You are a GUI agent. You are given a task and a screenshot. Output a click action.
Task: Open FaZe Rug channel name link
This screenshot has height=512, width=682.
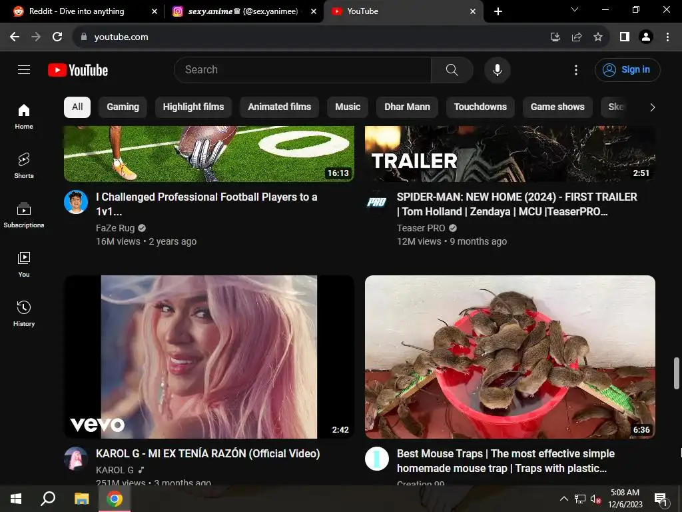(x=115, y=228)
